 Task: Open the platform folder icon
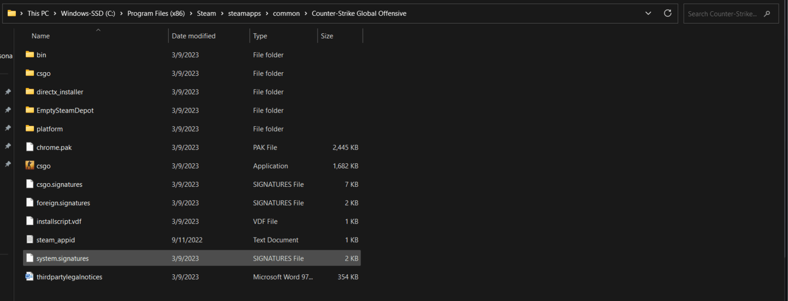(x=30, y=128)
